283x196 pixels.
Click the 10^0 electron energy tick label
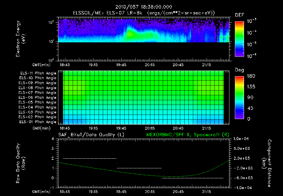click(51, 60)
